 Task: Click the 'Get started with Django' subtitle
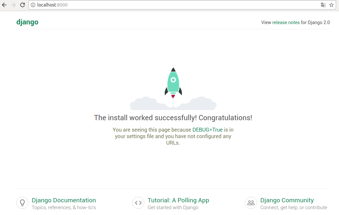(x=173, y=207)
